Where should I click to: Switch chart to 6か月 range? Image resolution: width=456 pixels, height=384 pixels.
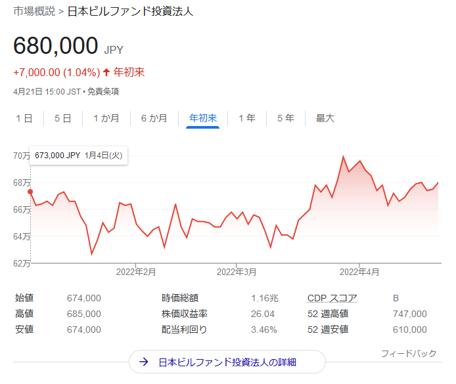[154, 118]
